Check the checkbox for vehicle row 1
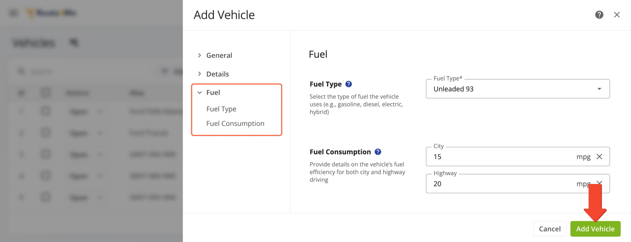 46,111
